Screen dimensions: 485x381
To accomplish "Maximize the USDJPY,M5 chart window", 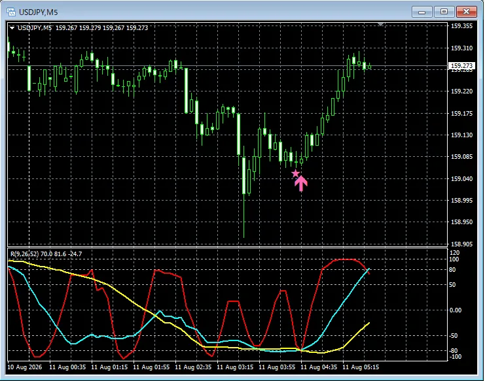I will coord(444,12).
